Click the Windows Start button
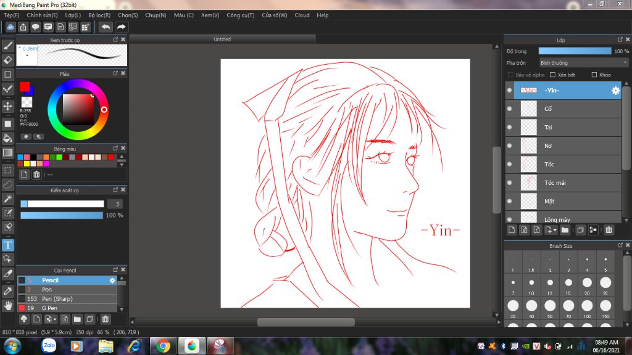 tap(12, 346)
